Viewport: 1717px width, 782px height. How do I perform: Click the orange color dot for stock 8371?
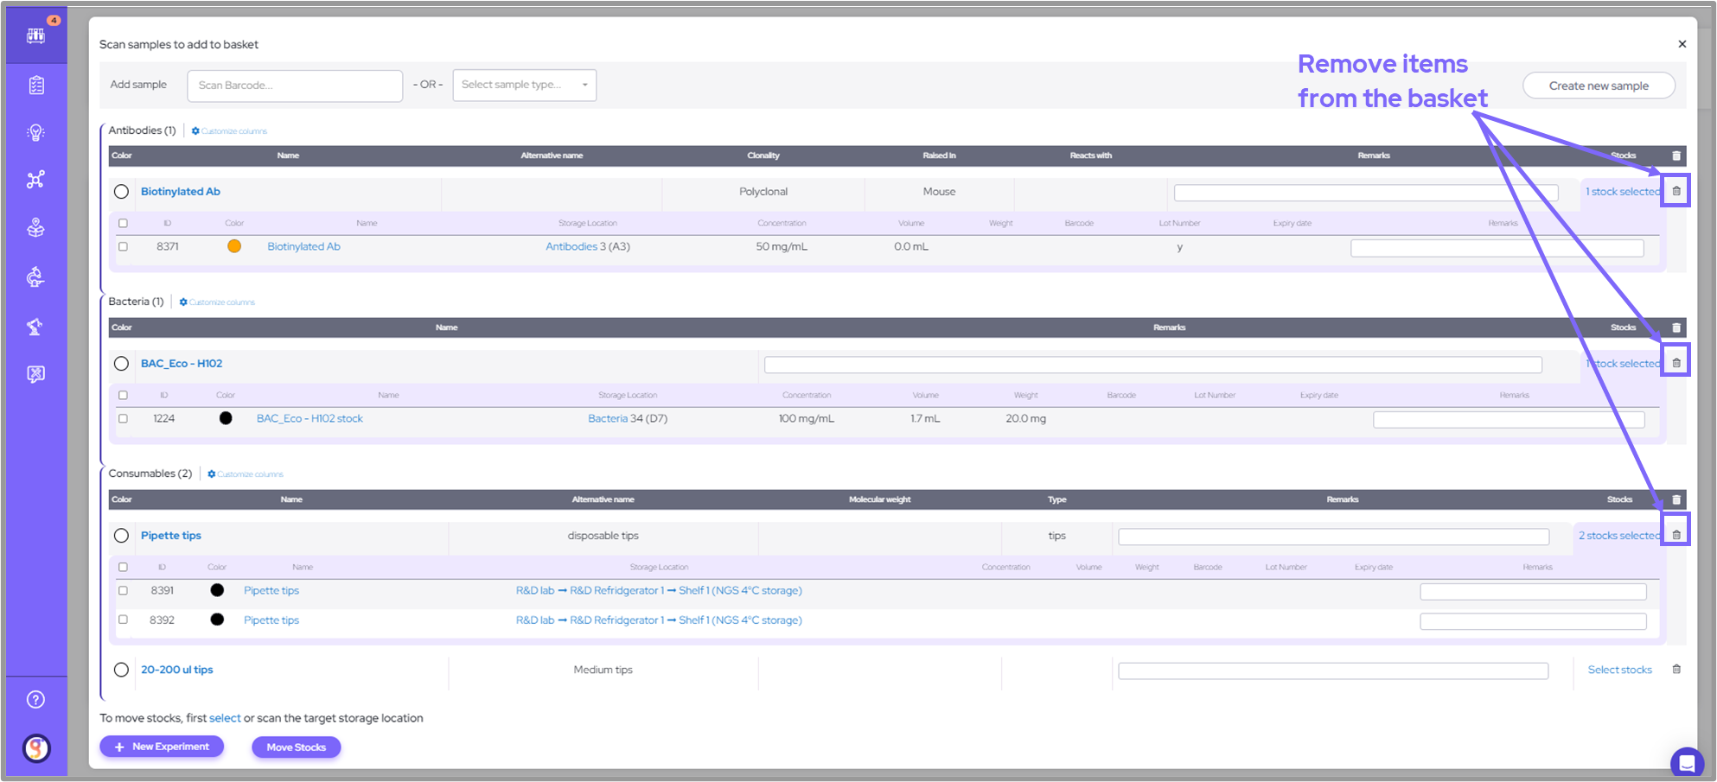point(234,246)
